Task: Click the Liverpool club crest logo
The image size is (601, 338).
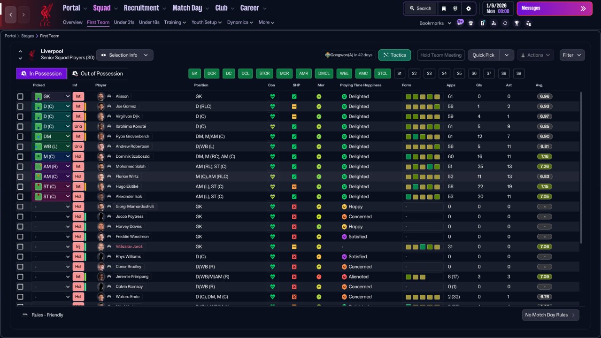Action: click(x=46, y=14)
